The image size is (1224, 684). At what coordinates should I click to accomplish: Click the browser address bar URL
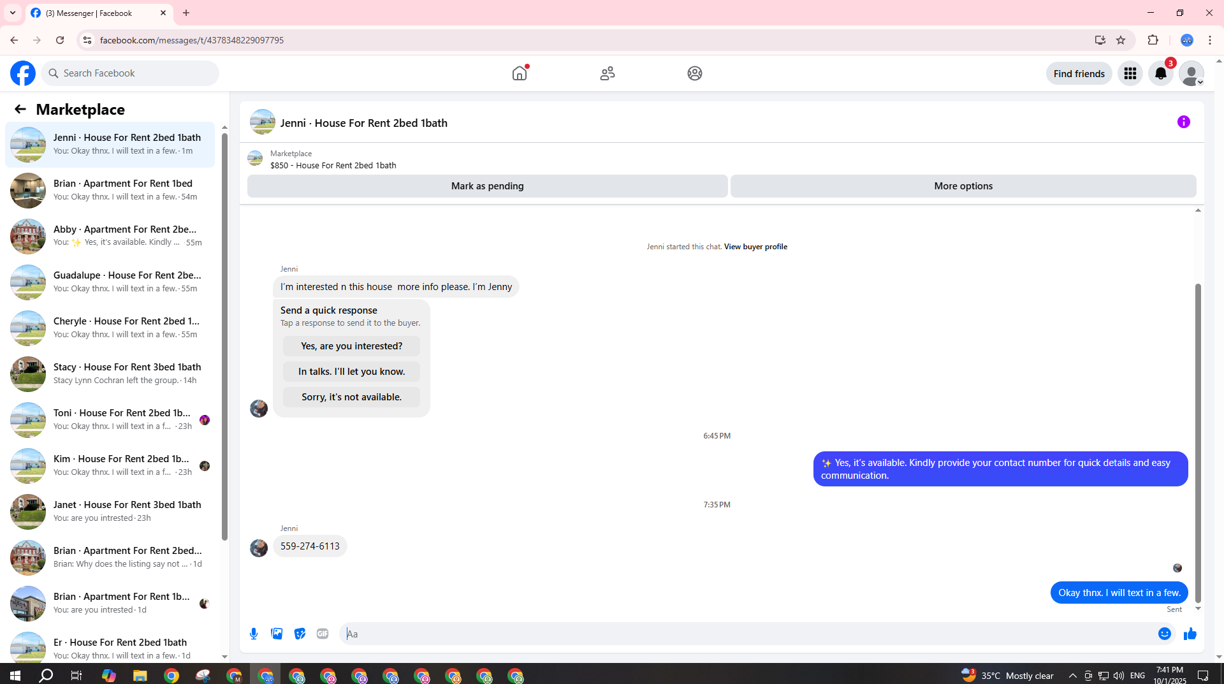(x=192, y=40)
